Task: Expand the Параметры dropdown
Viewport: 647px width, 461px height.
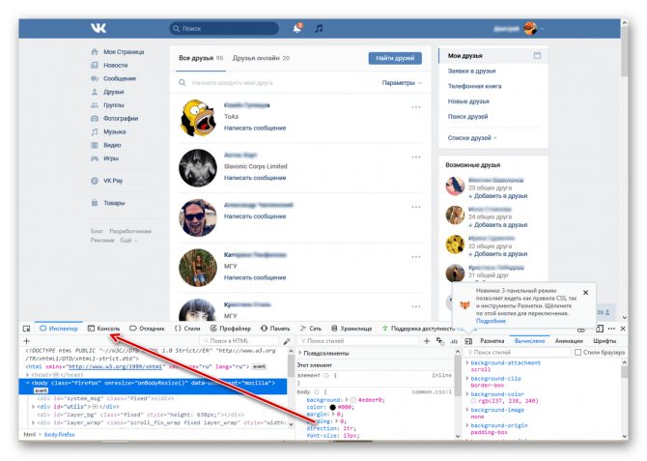Action: (402, 83)
